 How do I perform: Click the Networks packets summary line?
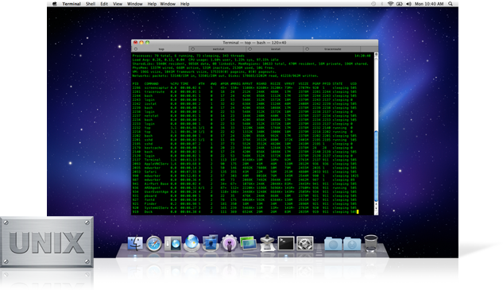tap(225, 75)
